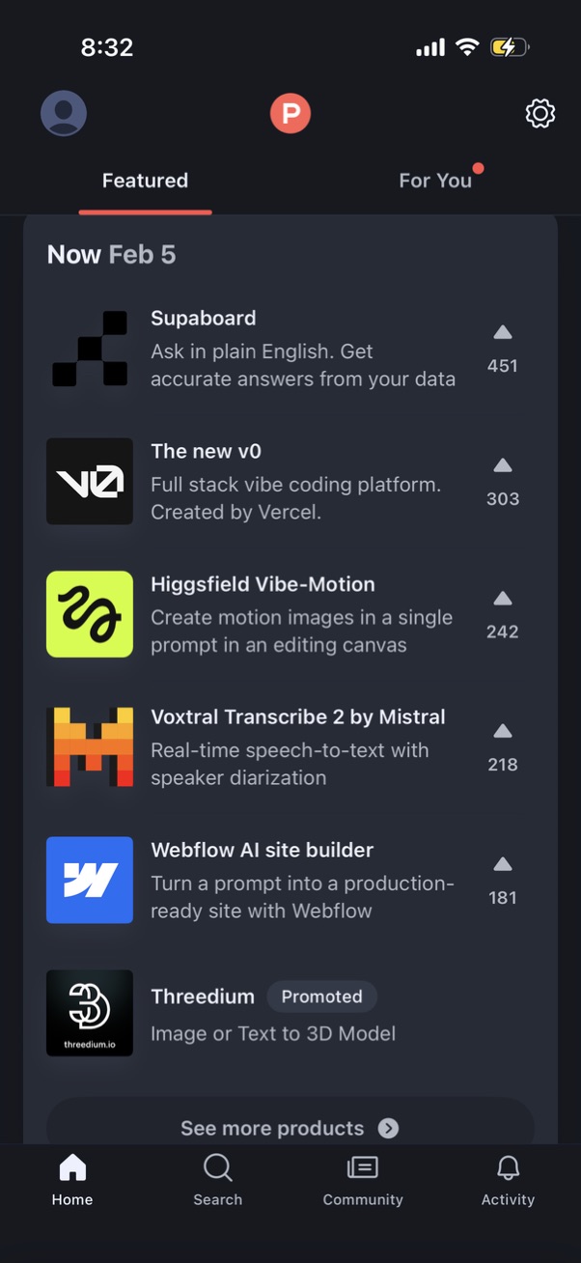581x1263 pixels.
Task: Tap your profile avatar
Action: point(63,113)
